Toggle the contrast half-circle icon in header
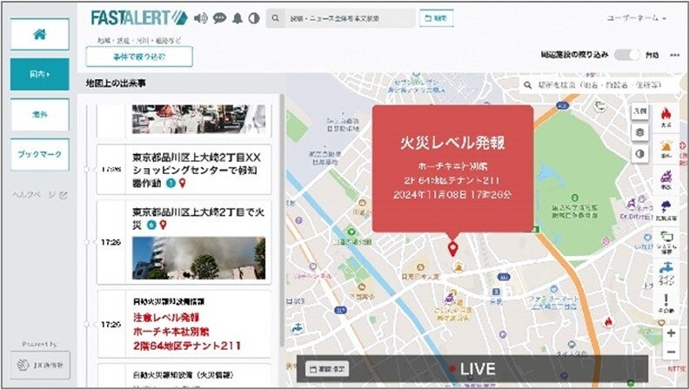This screenshot has width=690, height=390. (254, 18)
